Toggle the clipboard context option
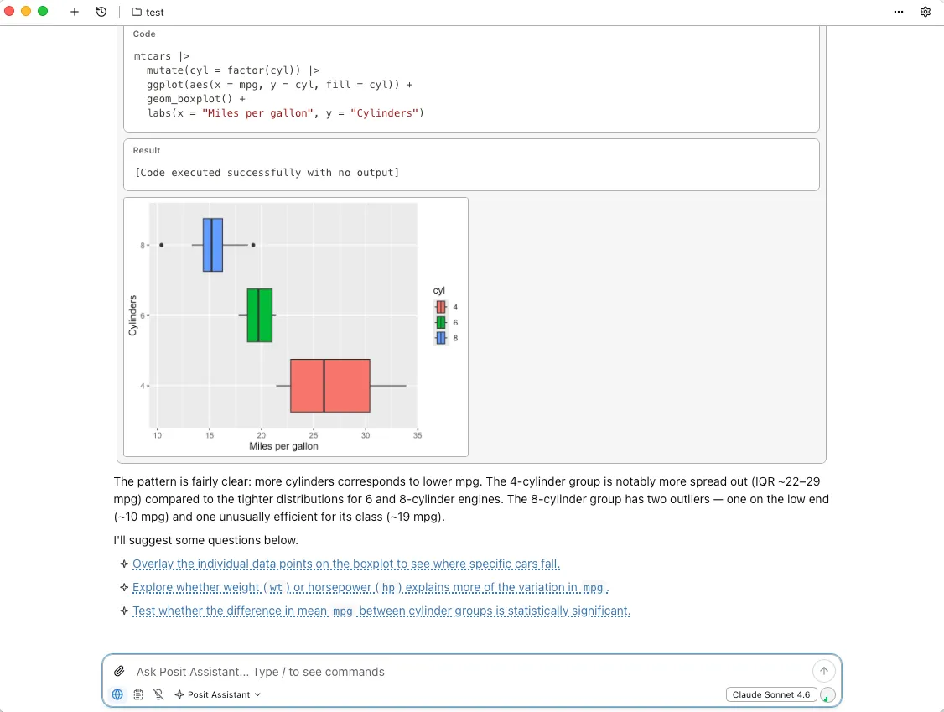Viewport: 944px width, 712px height. (138, 694)
